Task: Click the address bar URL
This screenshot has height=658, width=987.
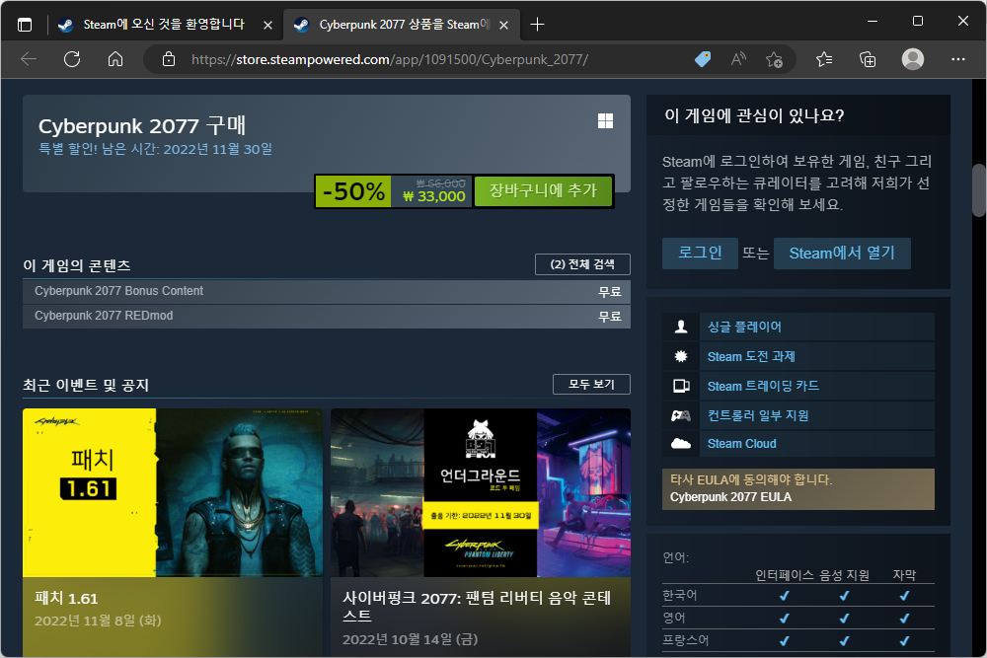Action: pyautogui.click(x=390, y=59)
